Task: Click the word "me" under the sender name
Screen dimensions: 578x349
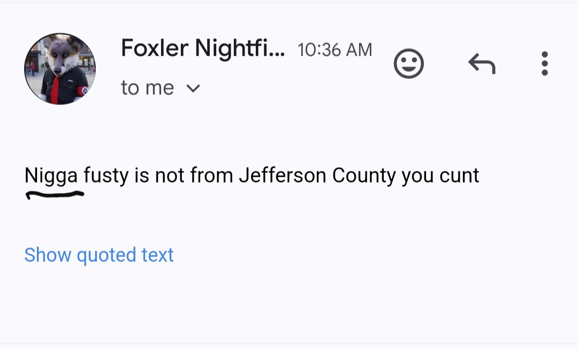Action: click(159, 89)
